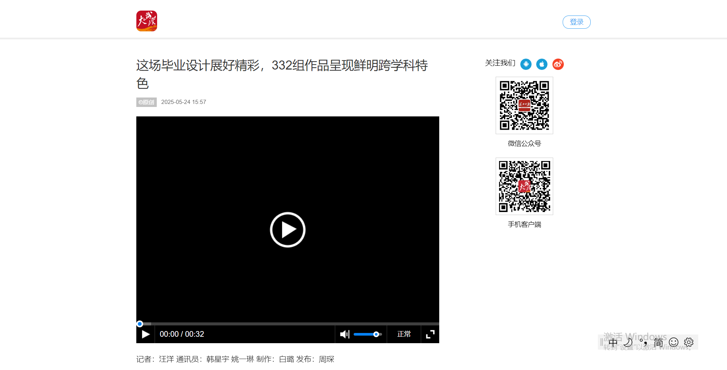Click the article headline about 332组作品

point(282,74)
